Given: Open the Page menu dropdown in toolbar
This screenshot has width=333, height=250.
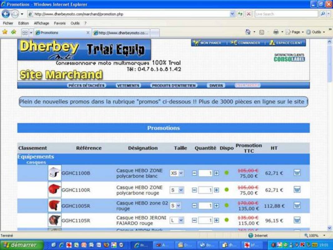Looking at the screenshot, I should tap(295, 32).
